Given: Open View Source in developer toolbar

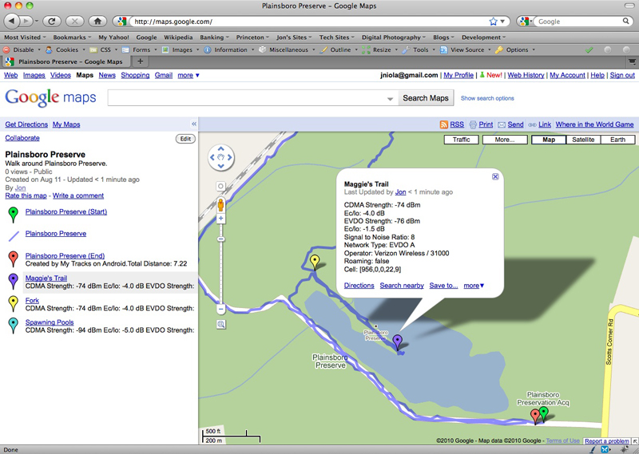Looking at the screenshot, I should [463, 49].
